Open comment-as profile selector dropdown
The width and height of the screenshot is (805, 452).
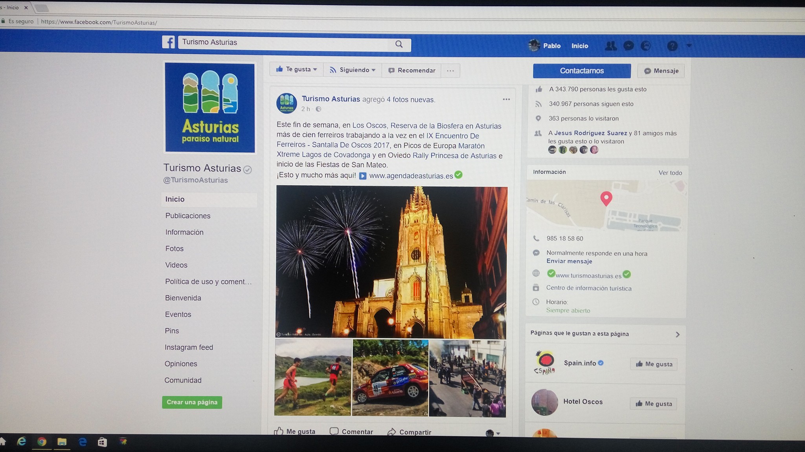tap(493, 433)
